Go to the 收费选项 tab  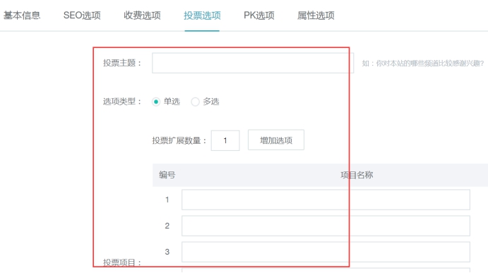pyautogui.click(x=142, y=16)
